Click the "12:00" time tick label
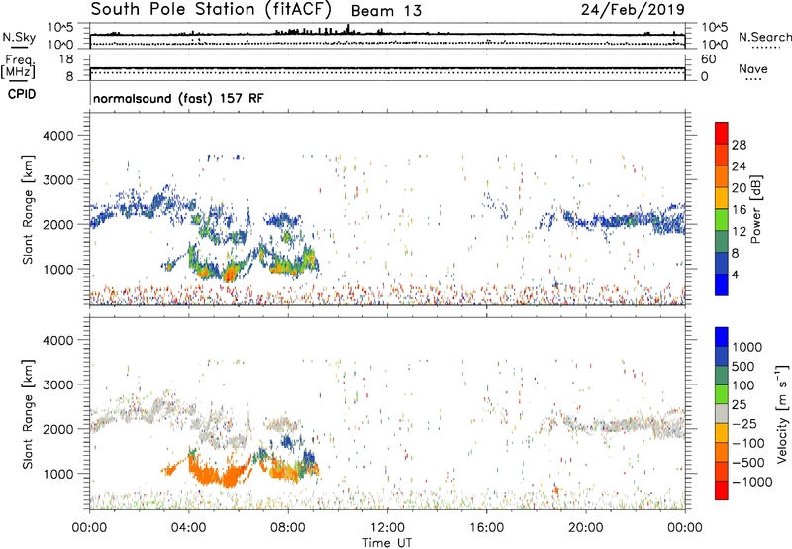Viewport: 792px width, 549px height. 387,528
